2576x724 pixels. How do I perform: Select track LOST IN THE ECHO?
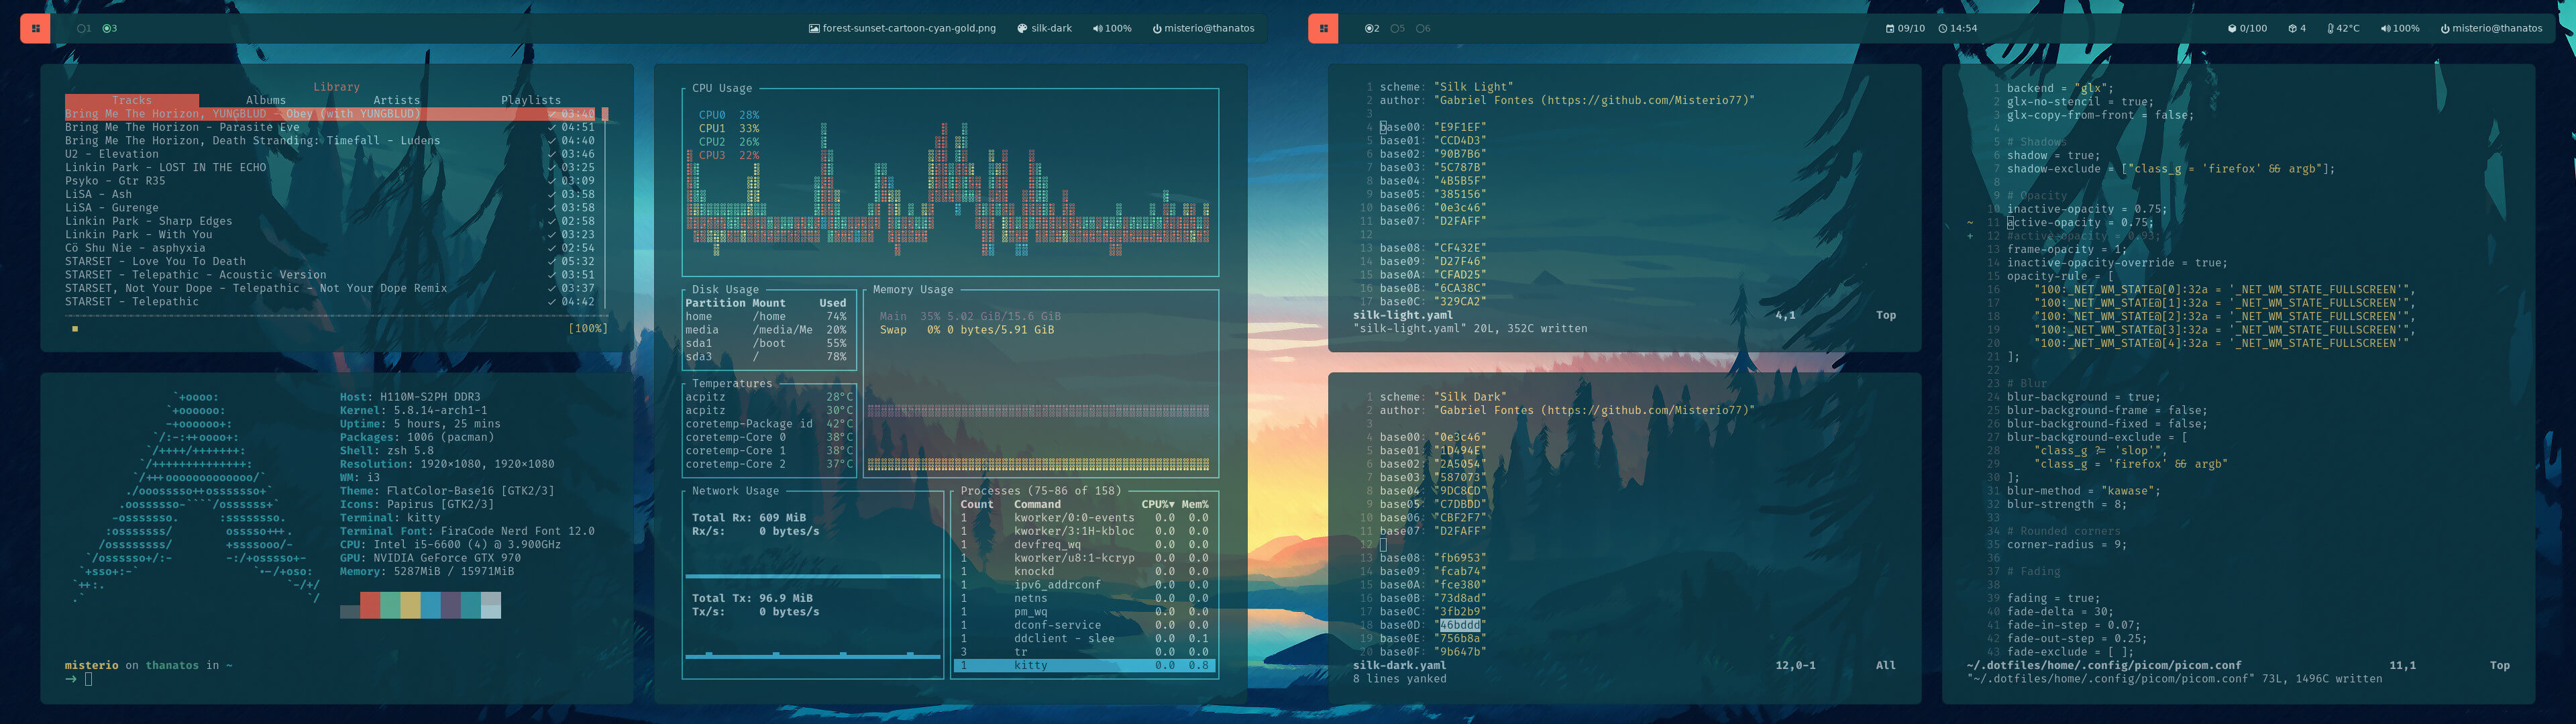[x=331, y=167]
